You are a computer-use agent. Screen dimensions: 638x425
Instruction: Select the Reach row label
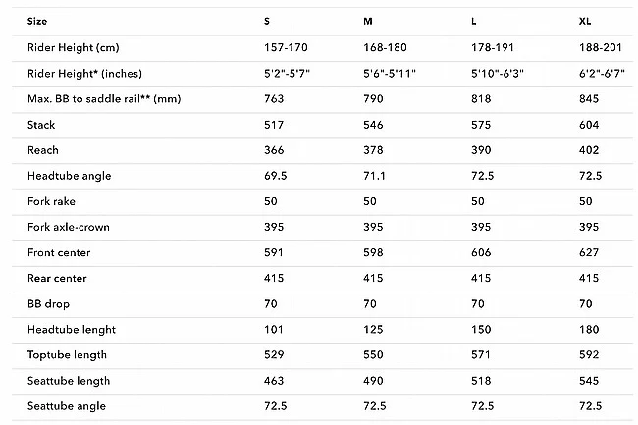[43, 150]
